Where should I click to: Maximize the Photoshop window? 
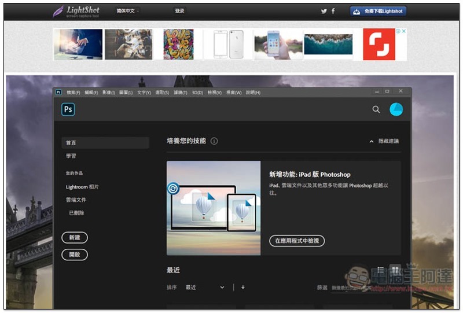(x=387, y=91)
